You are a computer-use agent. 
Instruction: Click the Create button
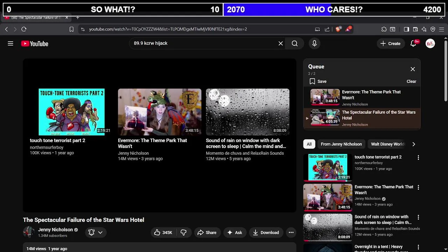tap(390, 43)
